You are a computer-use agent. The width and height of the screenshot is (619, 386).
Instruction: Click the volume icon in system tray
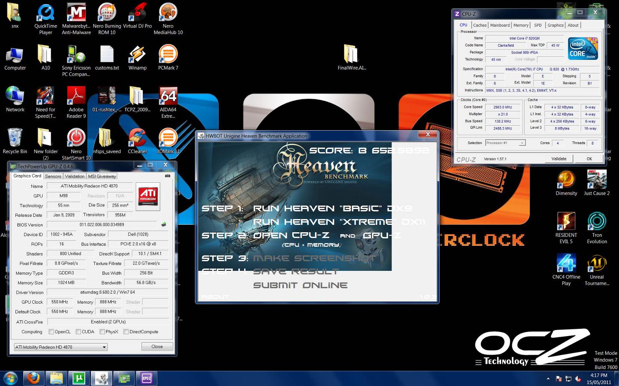coord(578,379)
